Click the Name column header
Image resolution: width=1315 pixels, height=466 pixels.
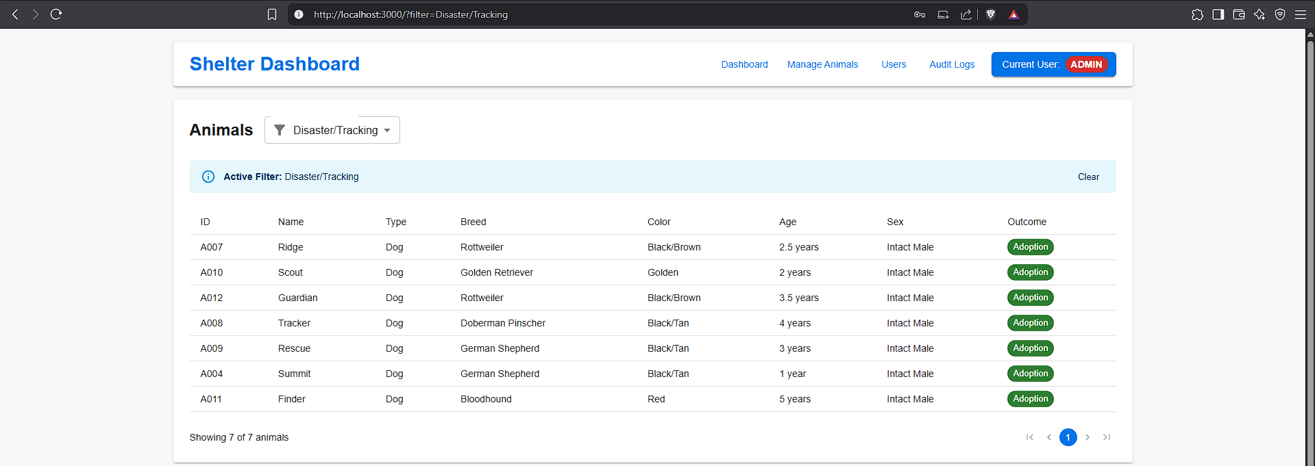[x=291, y=222]
